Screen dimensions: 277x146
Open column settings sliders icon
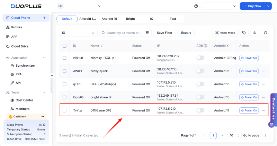pyautogui.click(x=255, y=33)
